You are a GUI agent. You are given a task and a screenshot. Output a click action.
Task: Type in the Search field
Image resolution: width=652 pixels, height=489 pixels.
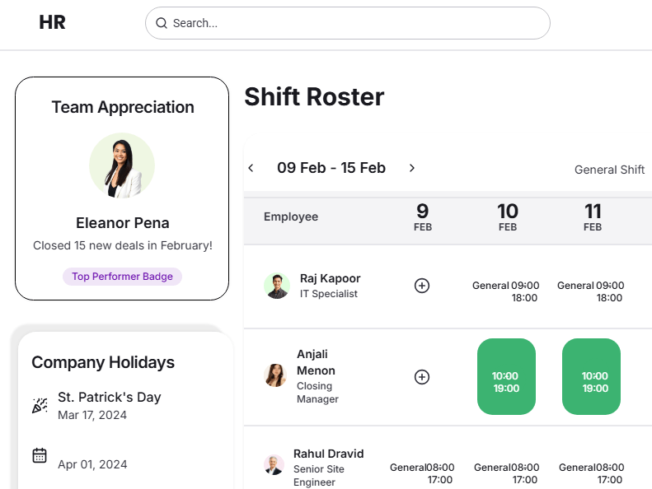click(354, 23)
